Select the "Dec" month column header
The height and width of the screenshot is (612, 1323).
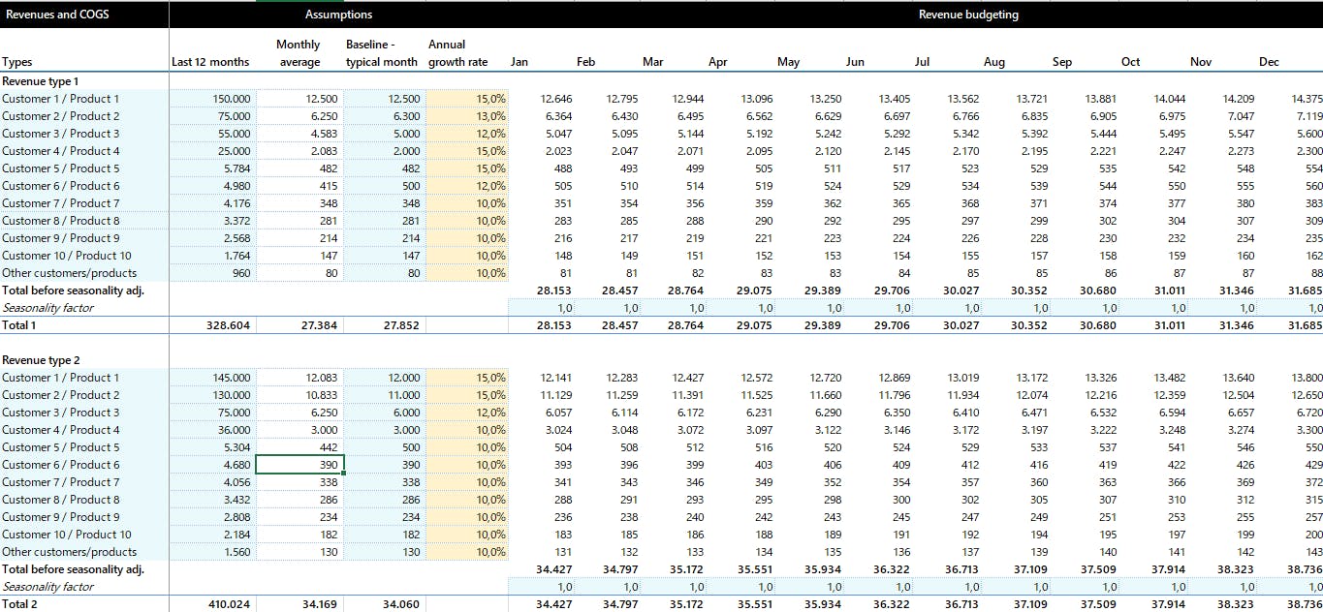pyautogui.click(x=1269, y=62)
